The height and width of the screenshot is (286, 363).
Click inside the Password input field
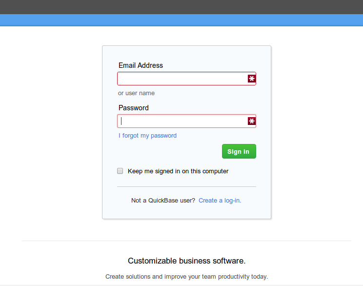(x=181, y=121)
